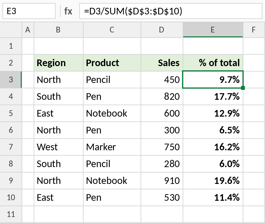The width and height of the screenshot is (265, 223).
Task: Click Pen in row 10
Action: pos(112,197)
